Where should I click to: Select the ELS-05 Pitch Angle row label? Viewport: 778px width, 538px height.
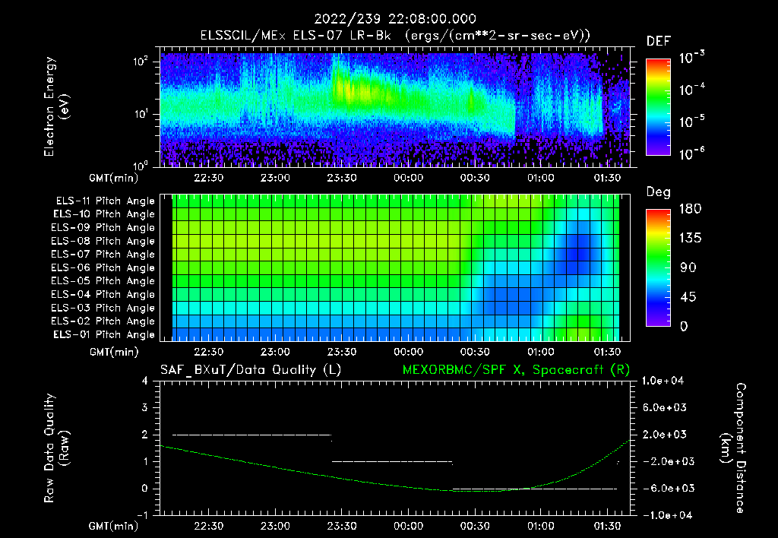pos(103,281)
